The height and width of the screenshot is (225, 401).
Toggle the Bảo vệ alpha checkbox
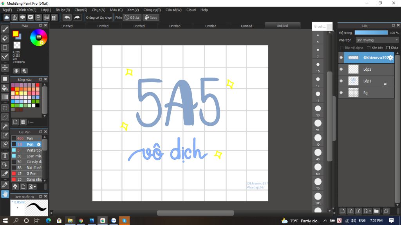tap(341, 48)
